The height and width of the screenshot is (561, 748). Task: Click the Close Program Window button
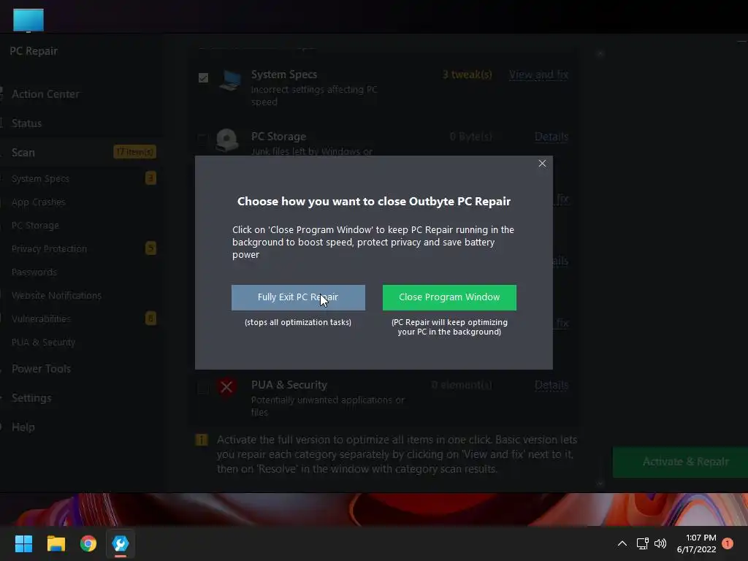tap(449, 298)
